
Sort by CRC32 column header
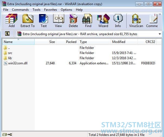[x=147, y=42]
